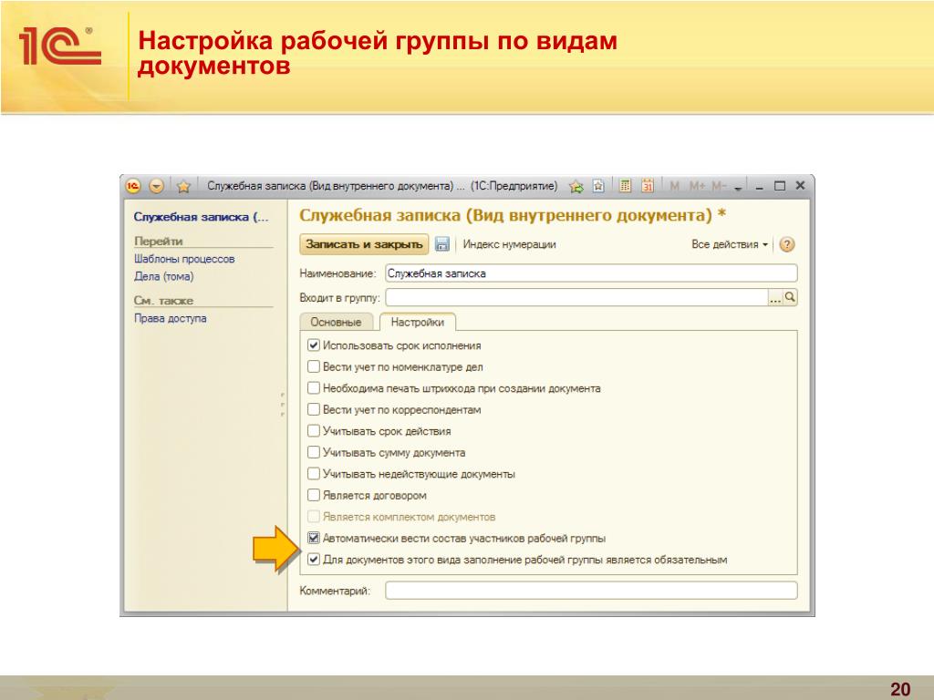The height and width of the screenshot is (700, 934).
Task: Enable Необходима печать штрихкода при создании документа
Action: pos(314,387)
